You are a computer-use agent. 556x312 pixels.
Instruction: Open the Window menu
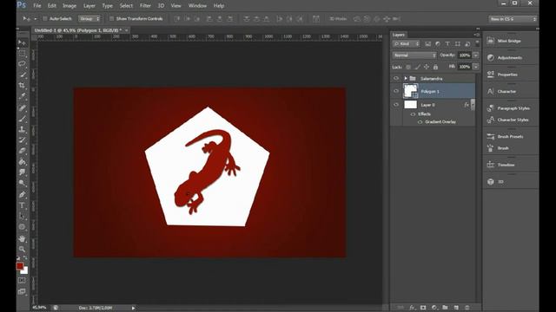pos(197,6)
